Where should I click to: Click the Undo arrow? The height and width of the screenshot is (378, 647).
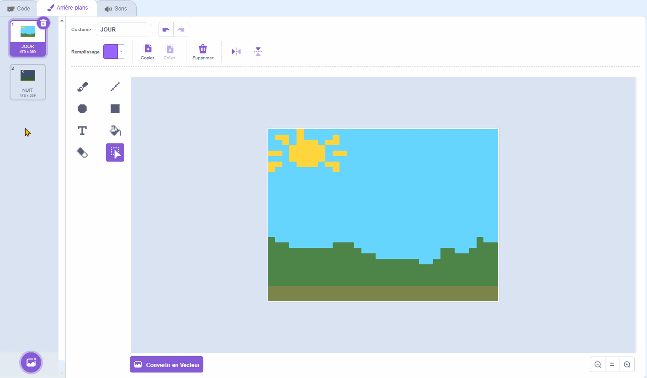[x=166, y=29]
